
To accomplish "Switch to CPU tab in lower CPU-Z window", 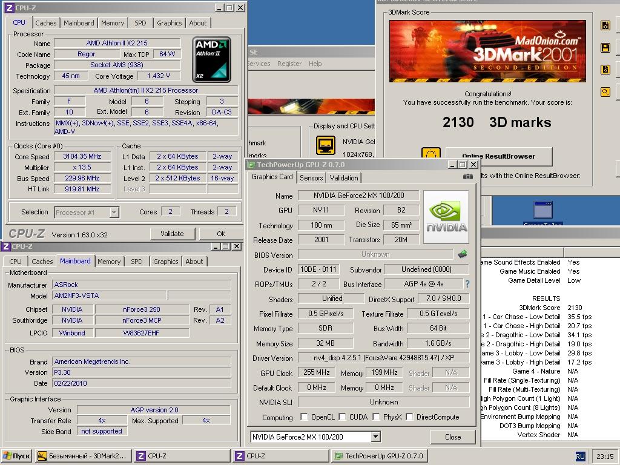I will tap(15, 262).
